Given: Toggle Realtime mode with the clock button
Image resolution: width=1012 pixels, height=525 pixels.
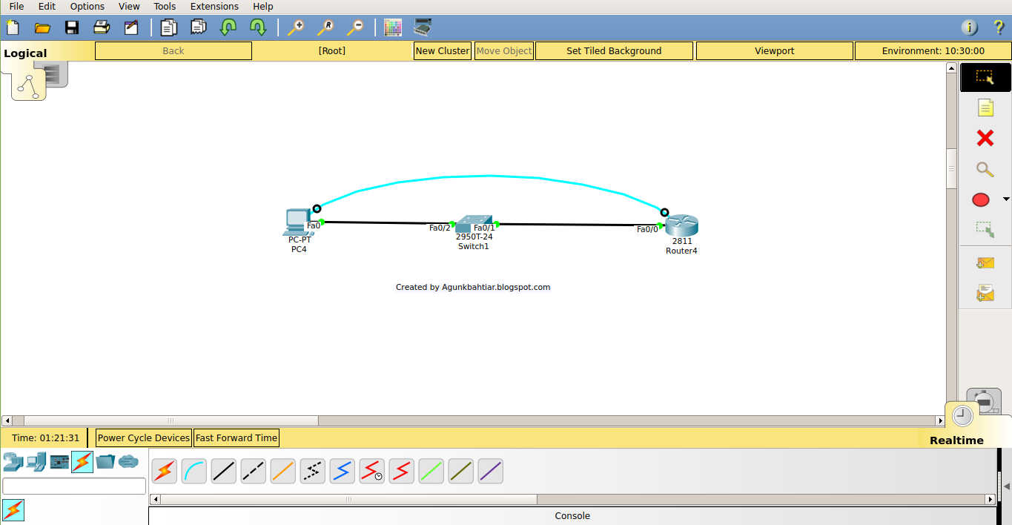Looking at the screenshot, I should tap(962, 415).
